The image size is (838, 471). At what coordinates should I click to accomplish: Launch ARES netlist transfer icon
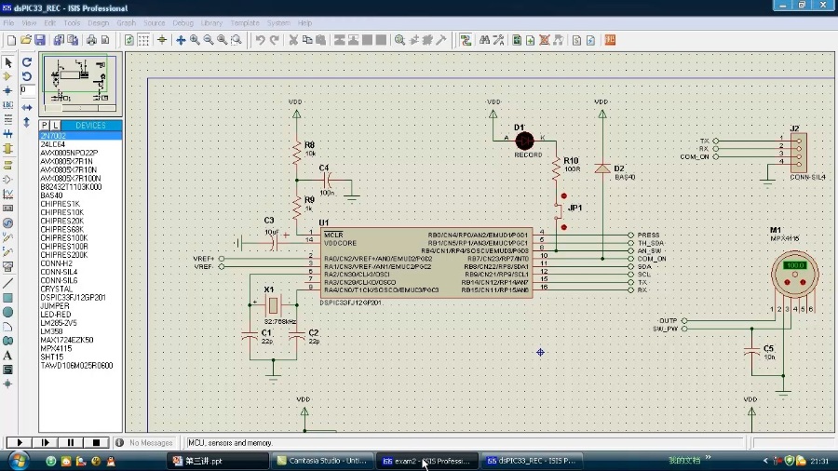tap(610, 40)
